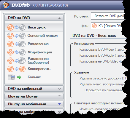
Task: Click the segmented disc icon for Разделение (выборочно)
Action: coord(10,60)
